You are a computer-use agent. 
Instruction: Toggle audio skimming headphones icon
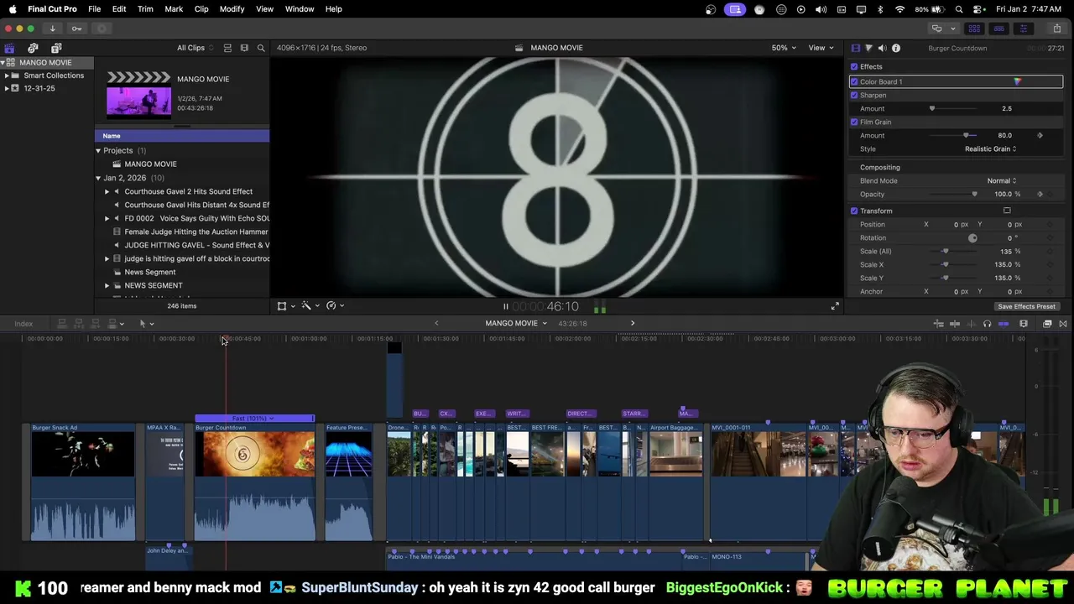pos(987,324)
